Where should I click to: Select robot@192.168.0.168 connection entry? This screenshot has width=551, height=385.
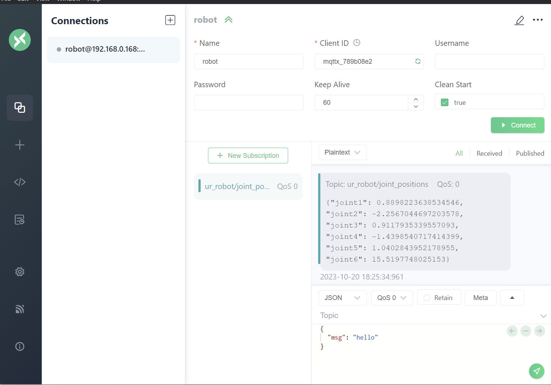click(x=113, y=49)
